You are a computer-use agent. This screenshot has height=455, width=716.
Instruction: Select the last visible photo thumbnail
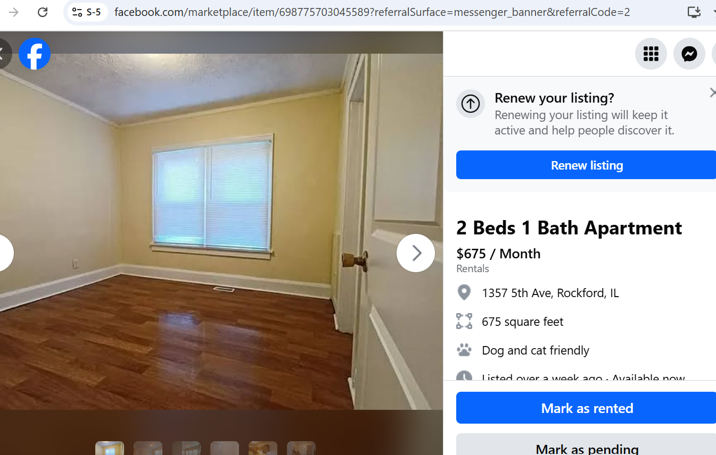[x=301, y=448]
